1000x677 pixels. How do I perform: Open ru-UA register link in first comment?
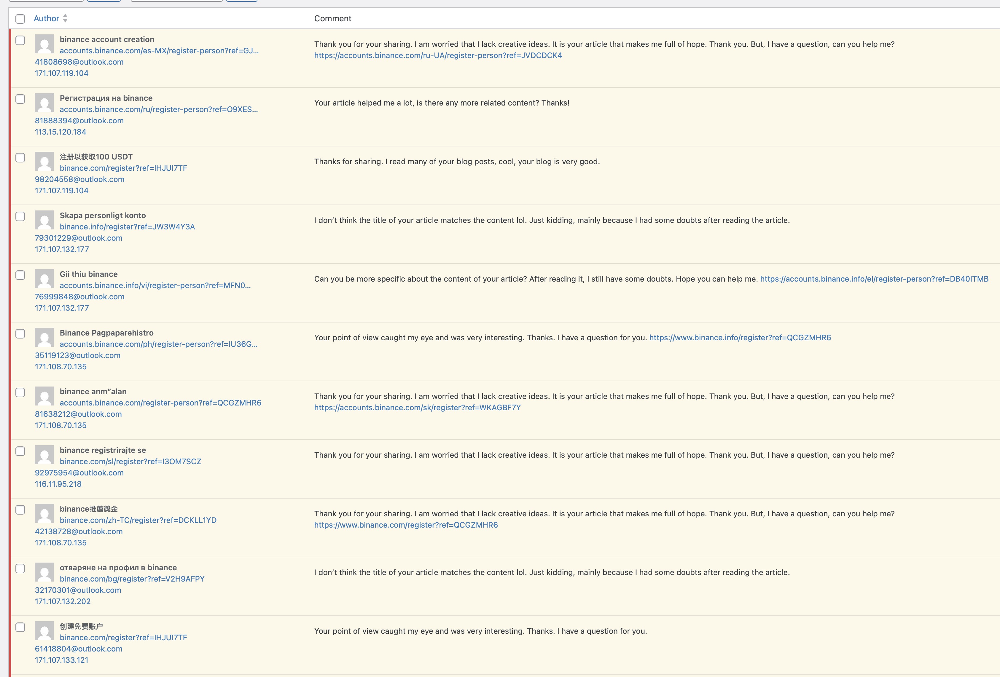pos(438,55)
